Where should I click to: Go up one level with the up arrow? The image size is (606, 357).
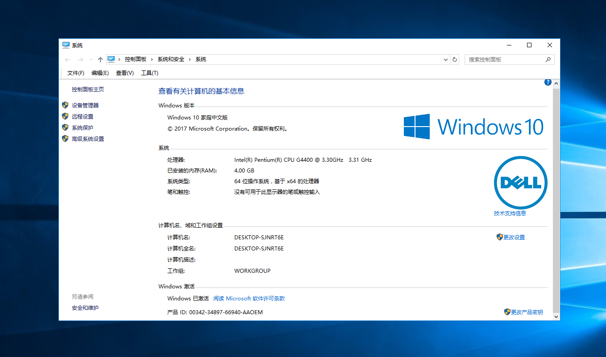pos(100,59)
